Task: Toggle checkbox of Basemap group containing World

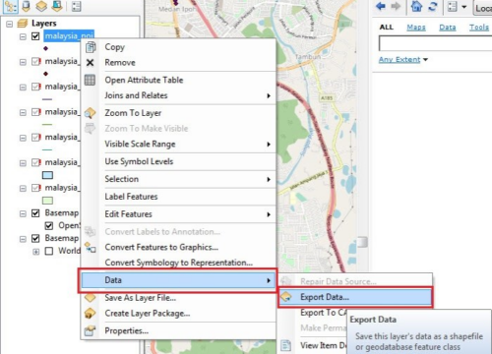Action: 35,238
